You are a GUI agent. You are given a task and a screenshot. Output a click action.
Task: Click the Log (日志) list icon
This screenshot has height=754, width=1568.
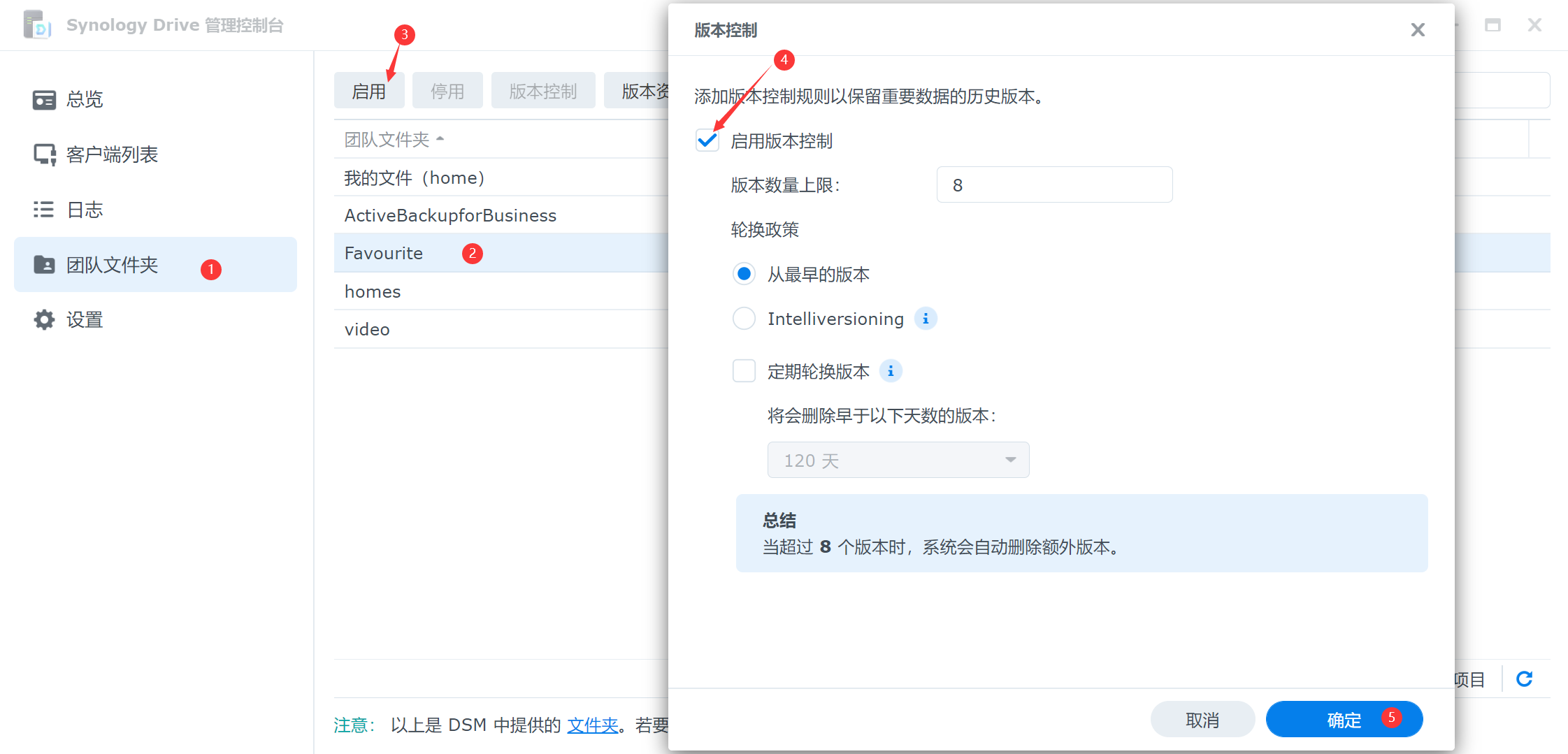pos(44,210)
